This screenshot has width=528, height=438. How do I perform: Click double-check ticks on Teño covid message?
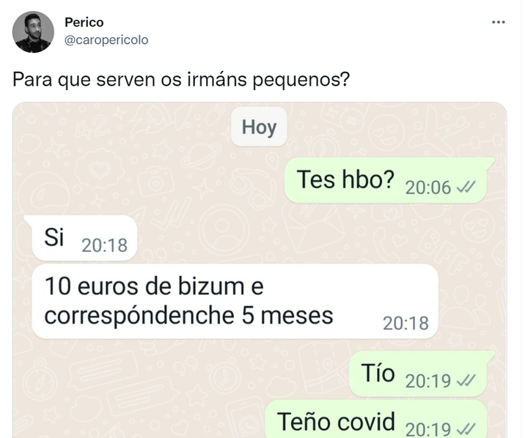(466, 429)
